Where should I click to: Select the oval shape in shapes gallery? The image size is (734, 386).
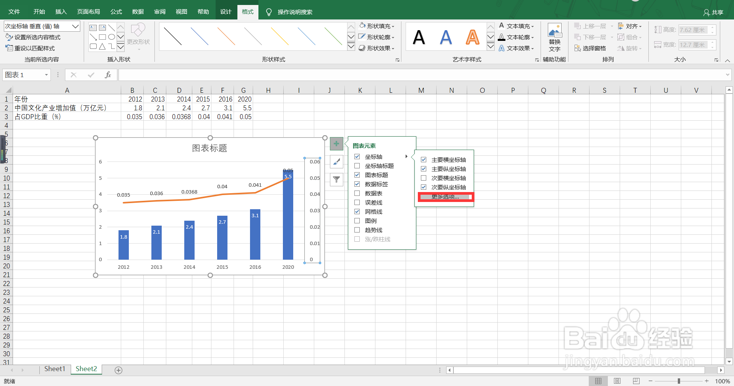[x=112, y=37]
